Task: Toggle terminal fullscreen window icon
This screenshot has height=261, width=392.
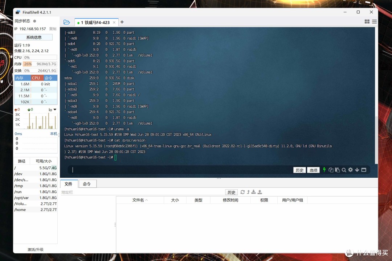Action: pyautogui.click(x=364, y=170)
